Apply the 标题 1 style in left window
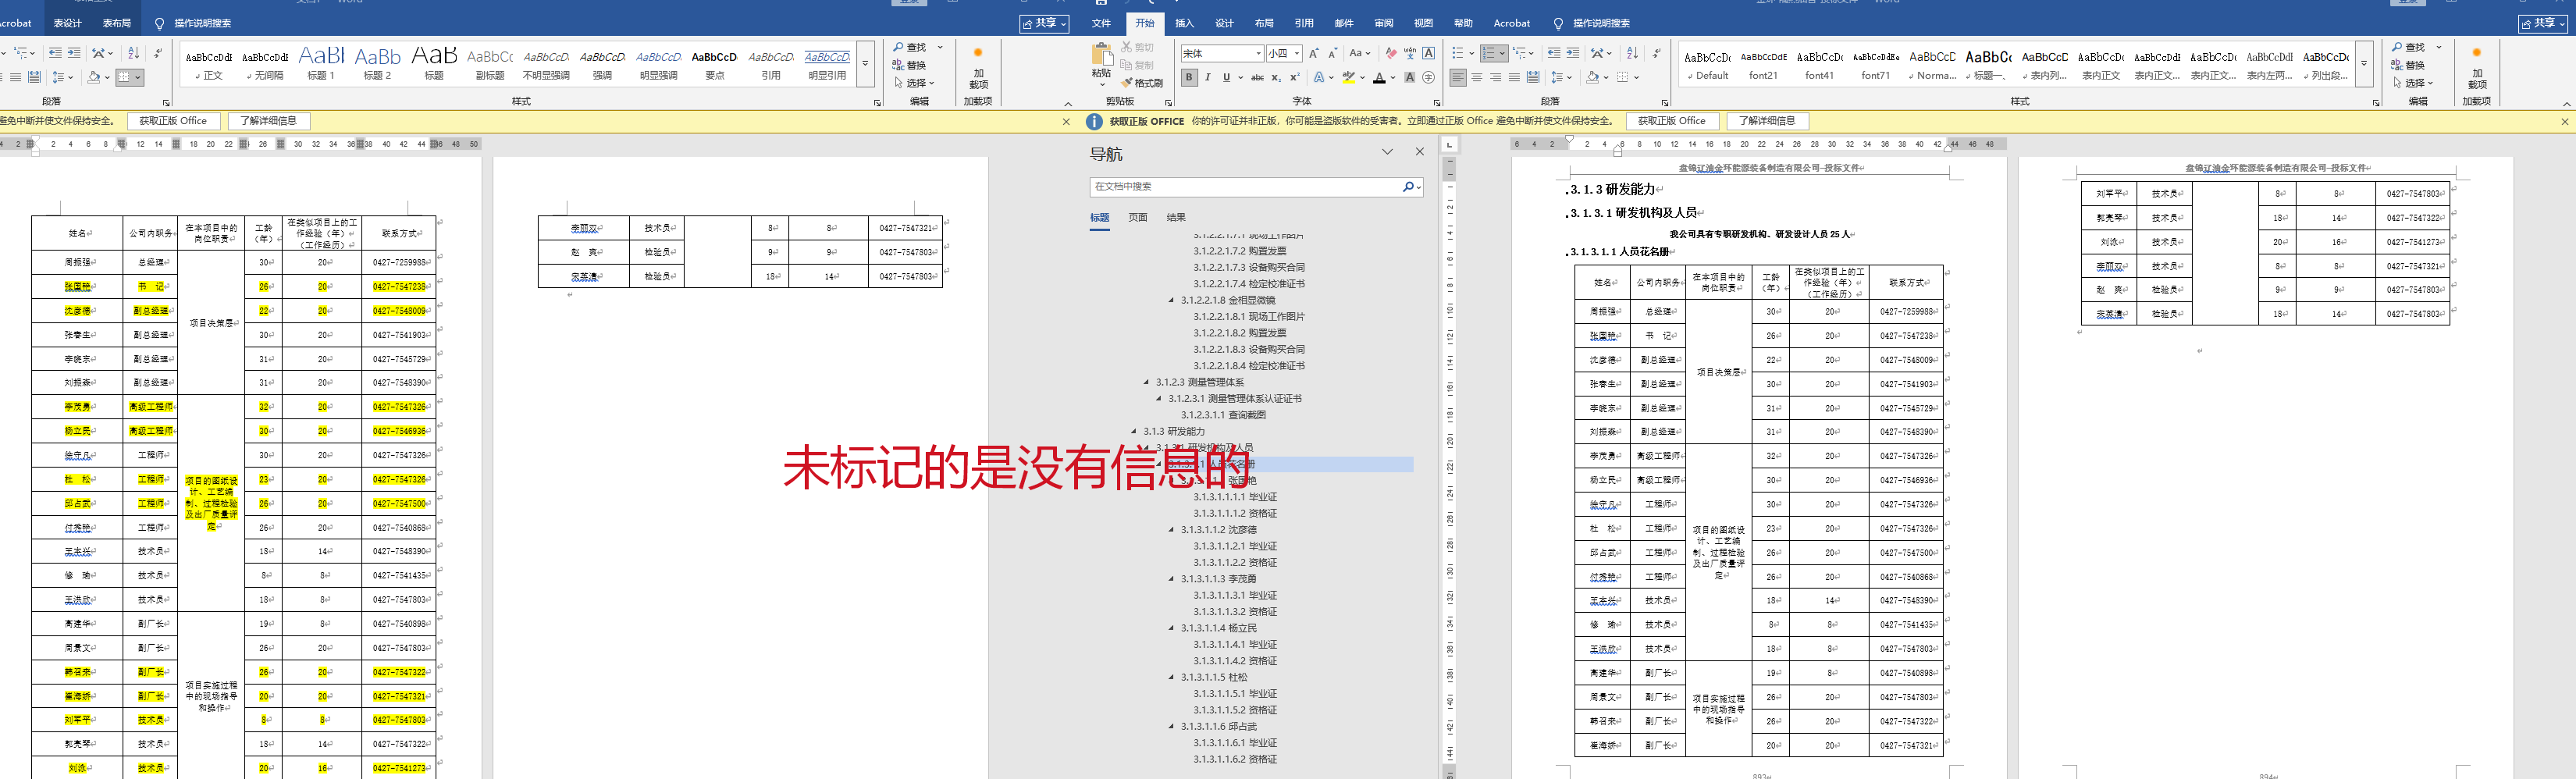2576x779 pixels. [x=321, y=63]
